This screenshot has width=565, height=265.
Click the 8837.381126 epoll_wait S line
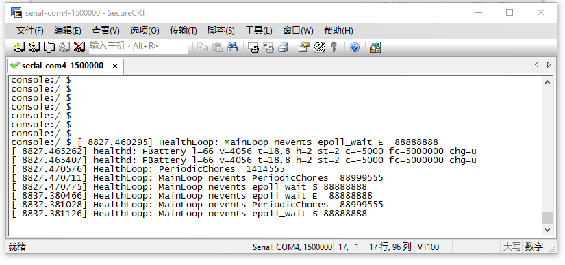(x=189, y=214)
